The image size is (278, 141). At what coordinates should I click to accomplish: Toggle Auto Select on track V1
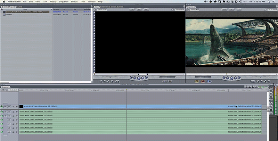coord(17,107)
